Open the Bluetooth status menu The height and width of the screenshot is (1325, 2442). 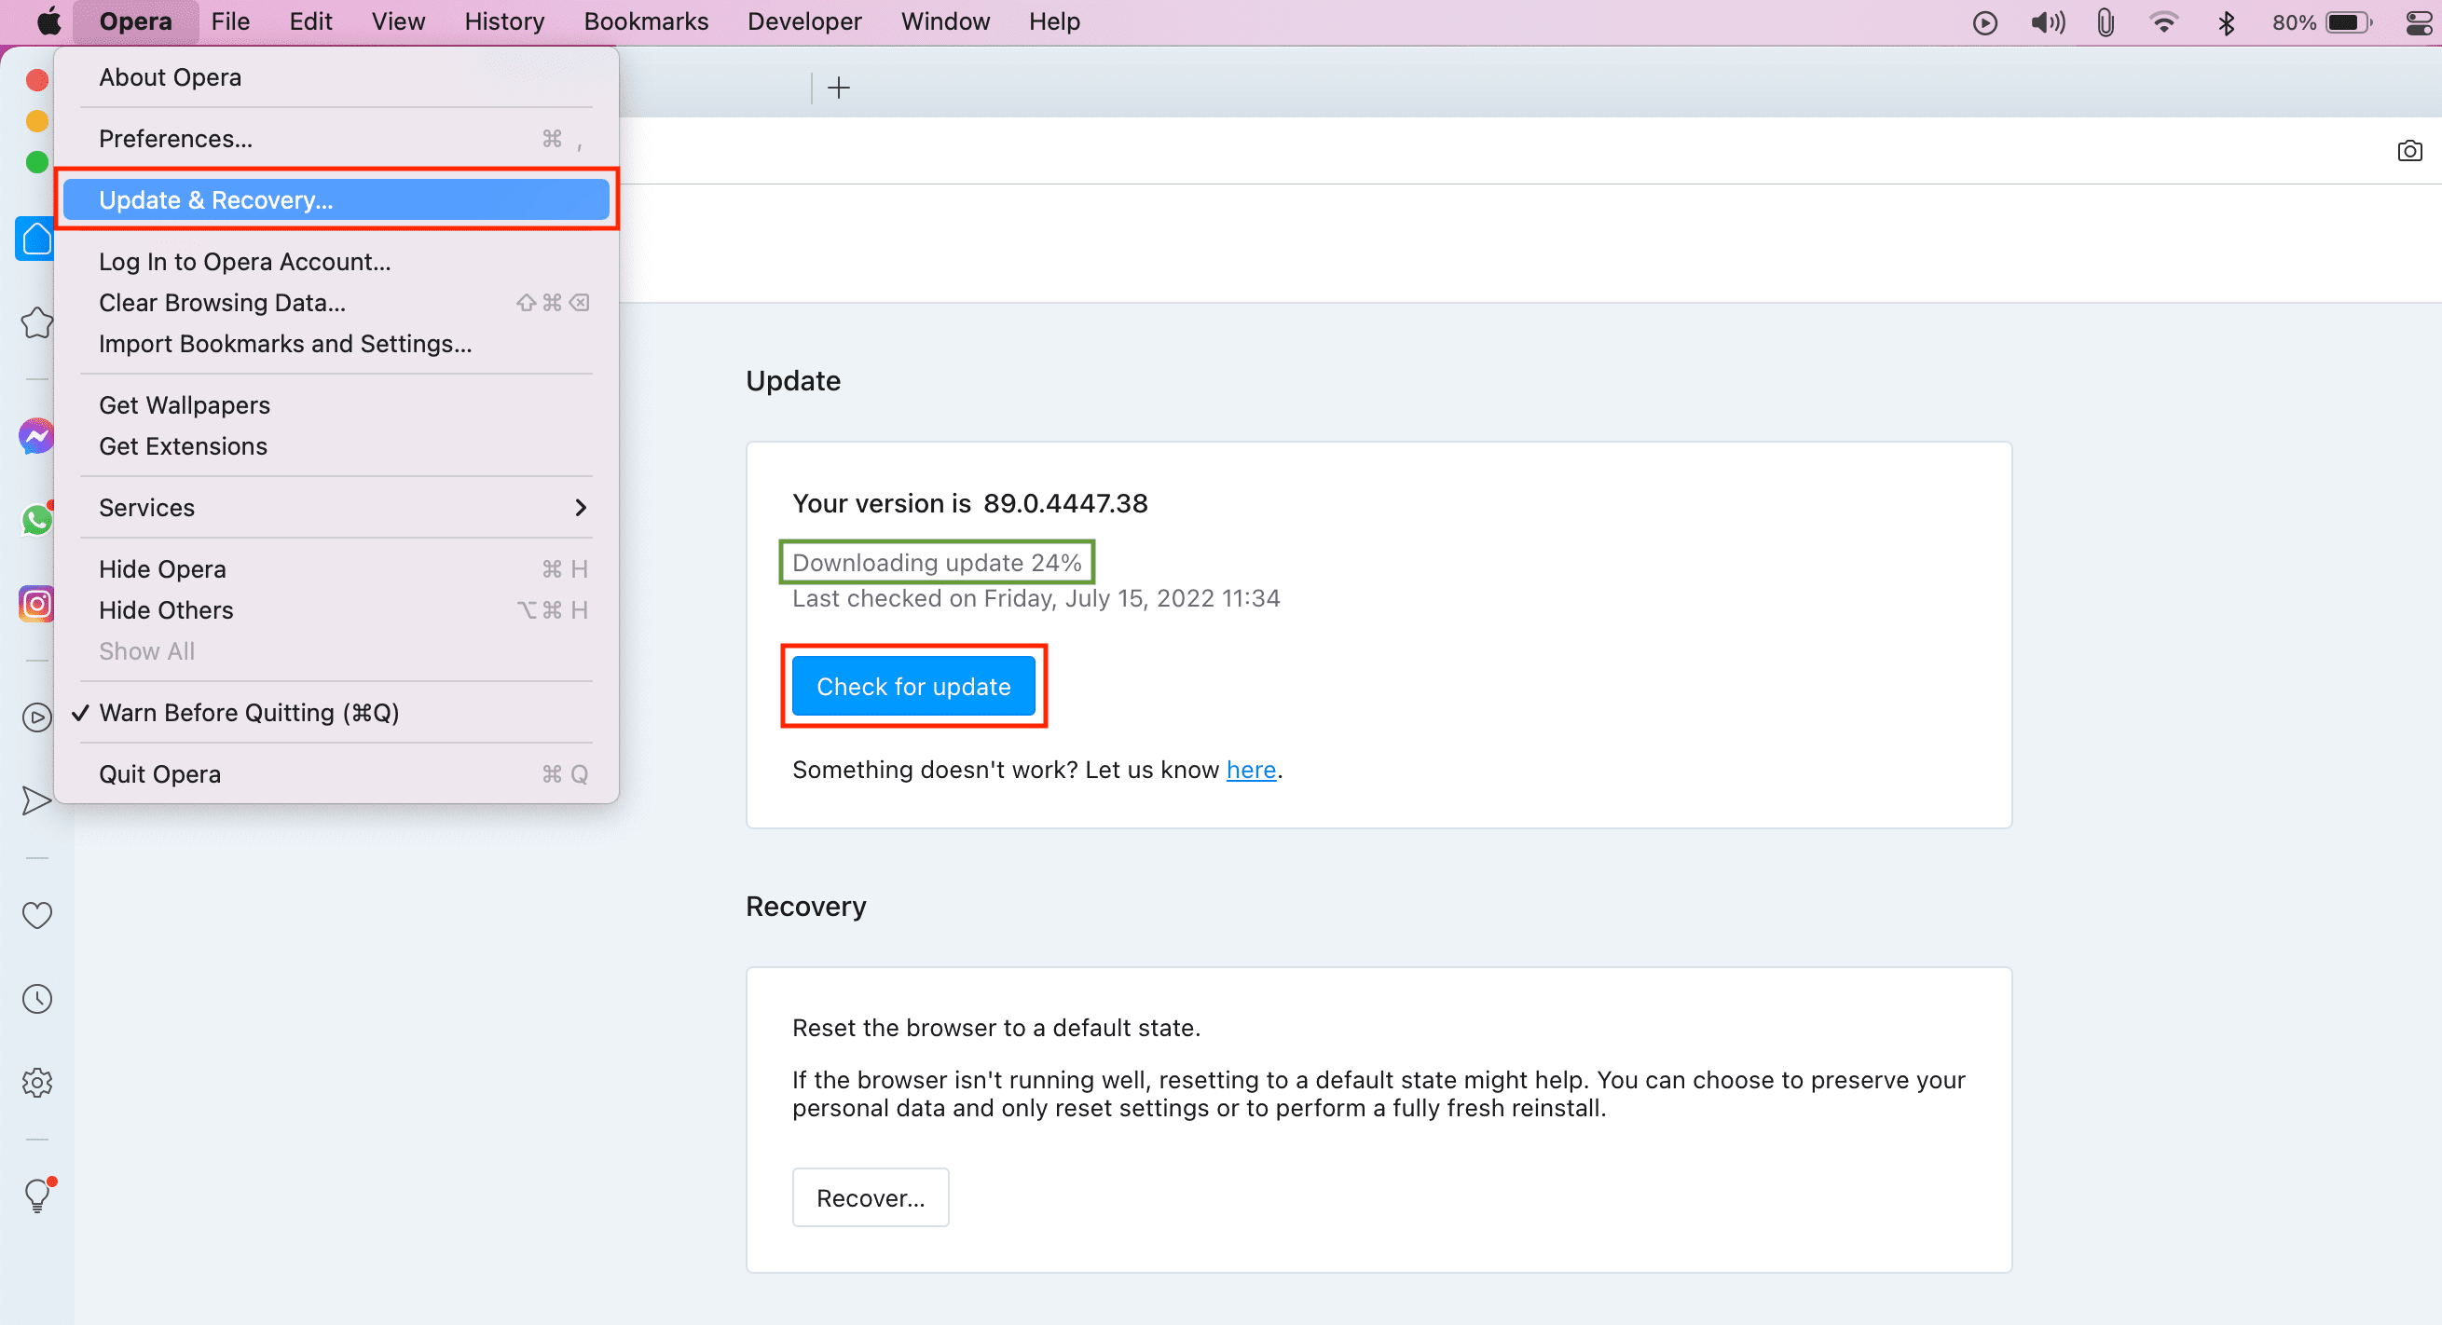(2227, 21)
